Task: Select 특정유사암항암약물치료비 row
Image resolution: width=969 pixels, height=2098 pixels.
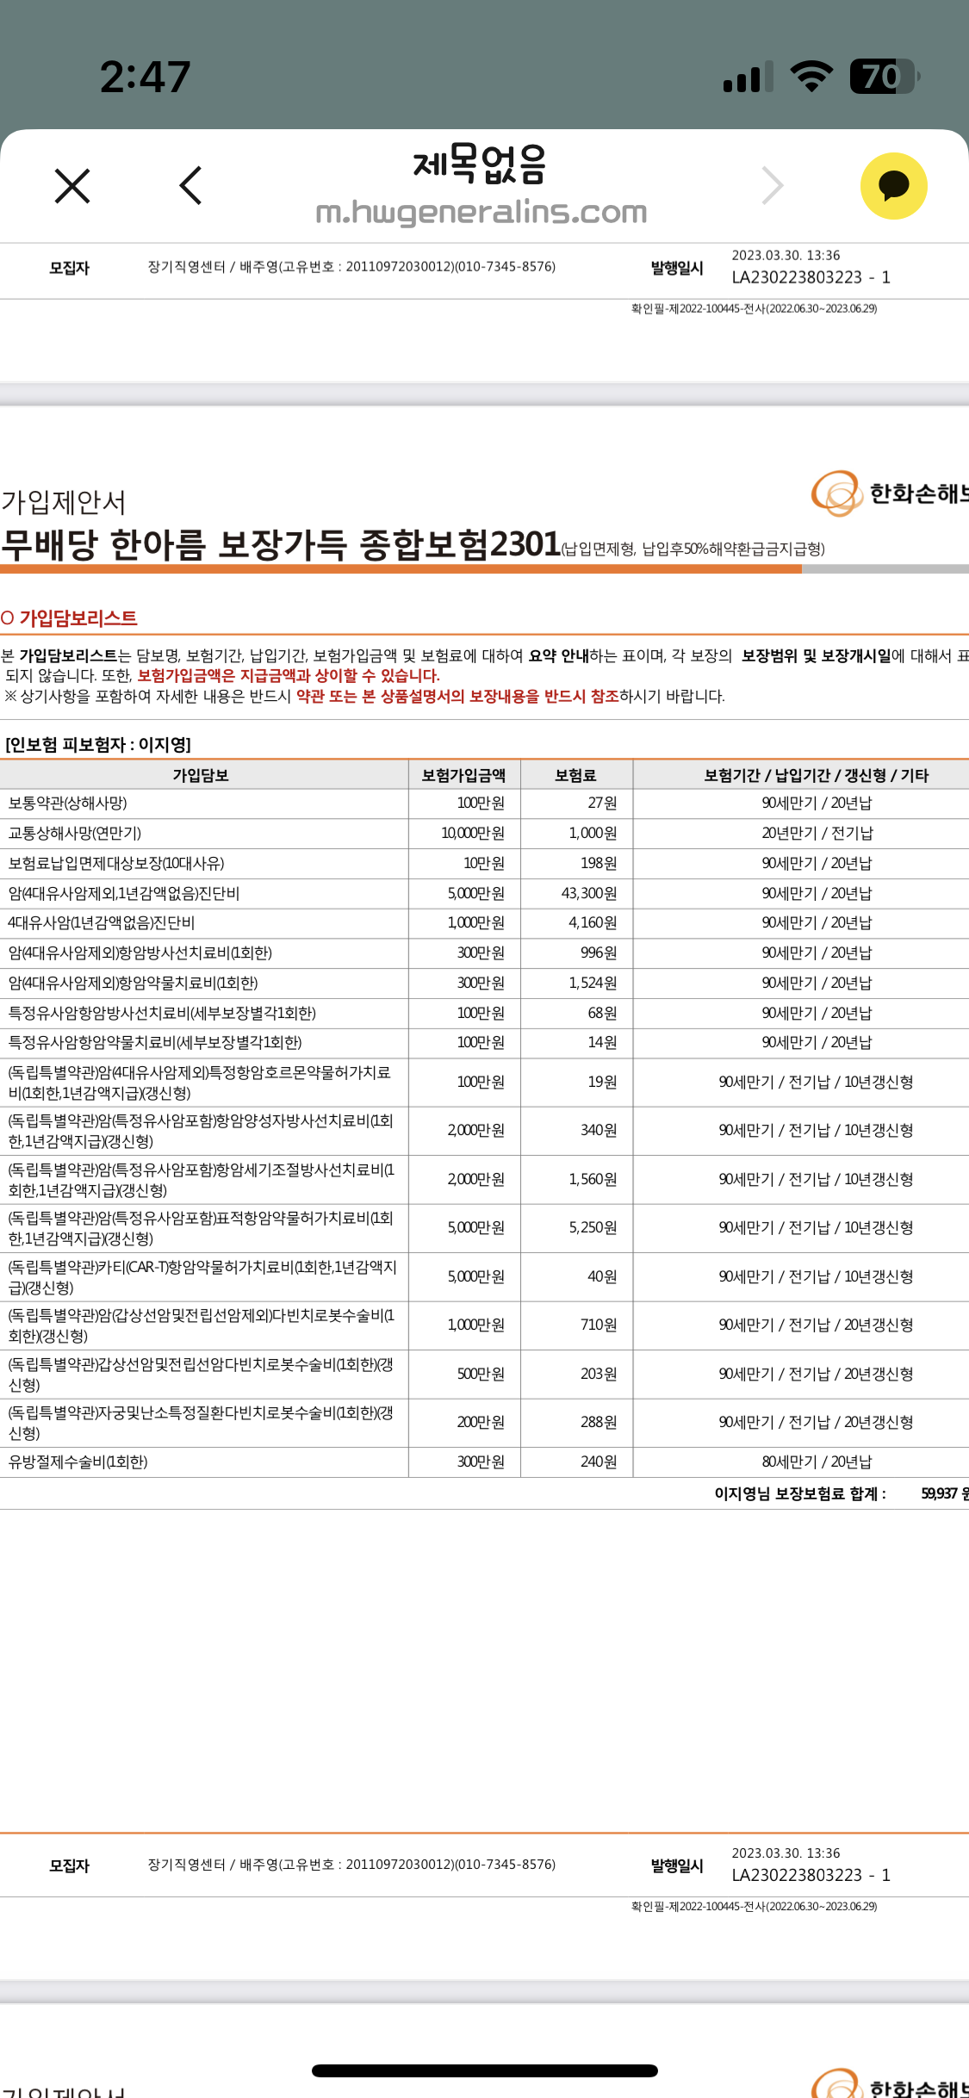Action: coord(484,1043)
